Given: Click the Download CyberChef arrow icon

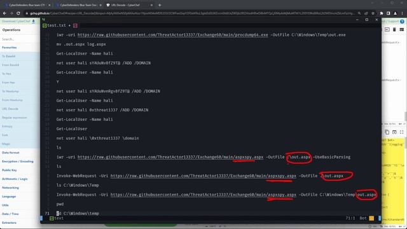Looking at the screenshot, I should 34,21.
